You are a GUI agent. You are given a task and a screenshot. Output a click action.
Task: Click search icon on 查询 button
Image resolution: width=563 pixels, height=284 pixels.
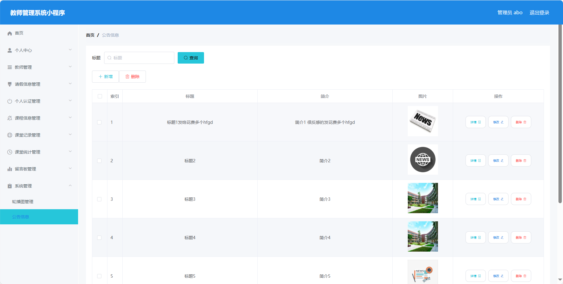pyautogui.click(x=186, y=58)
